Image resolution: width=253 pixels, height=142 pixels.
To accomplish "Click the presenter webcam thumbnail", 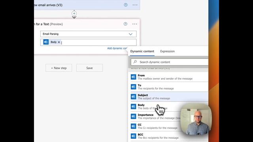I will [x=196, y=120].
